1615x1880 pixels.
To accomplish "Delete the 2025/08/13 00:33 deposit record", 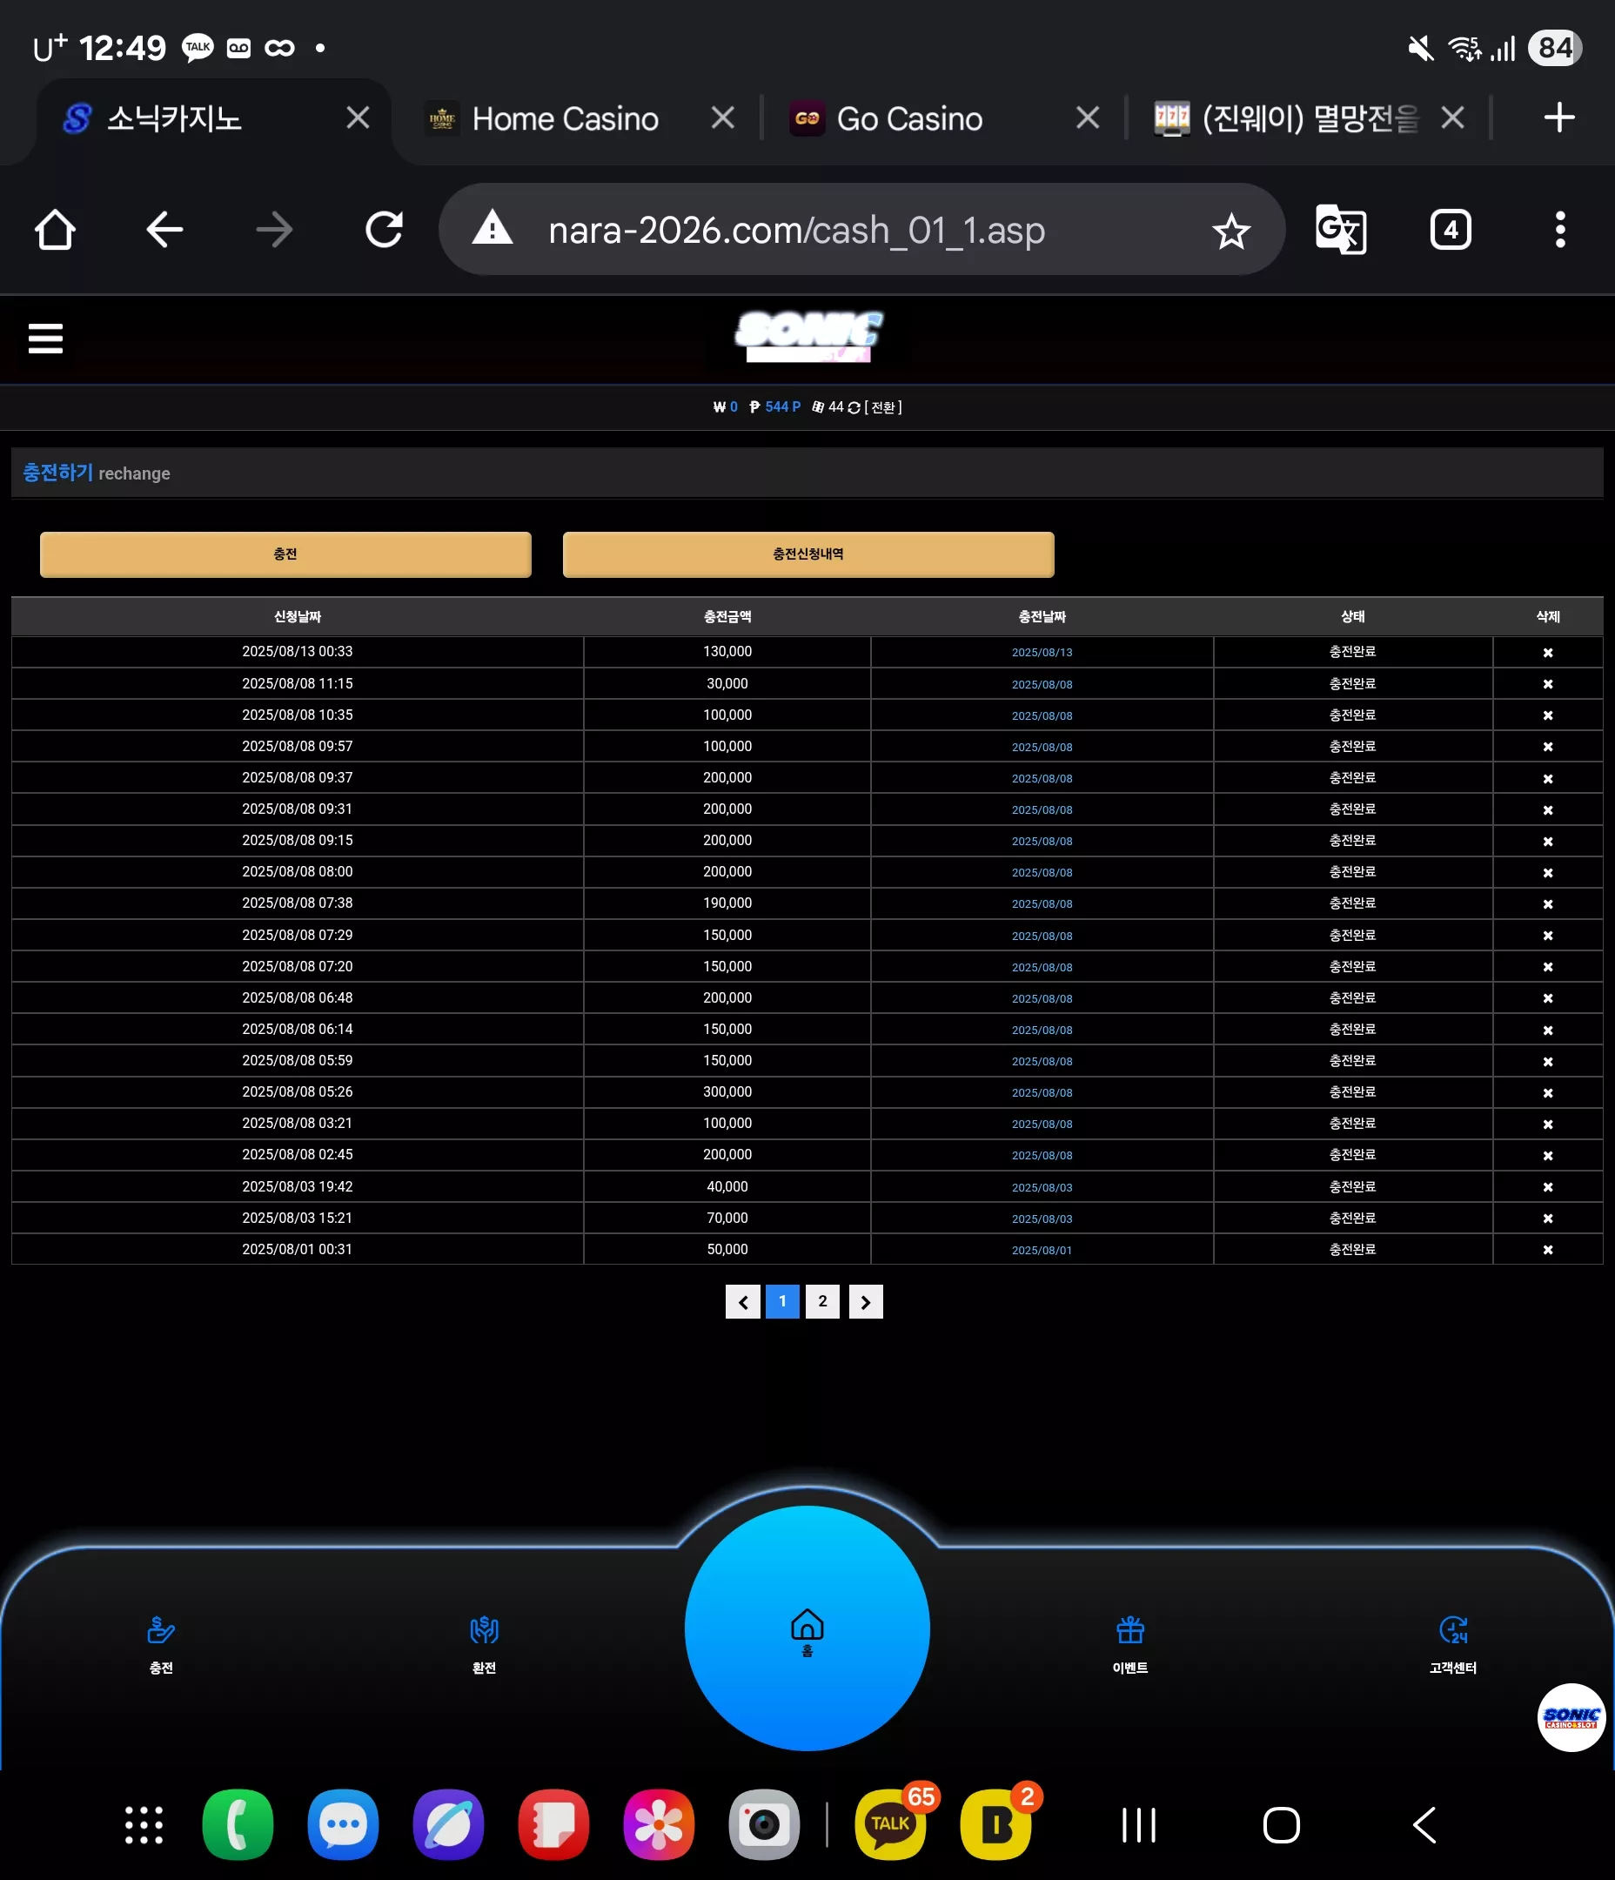I will [1548, 653].
